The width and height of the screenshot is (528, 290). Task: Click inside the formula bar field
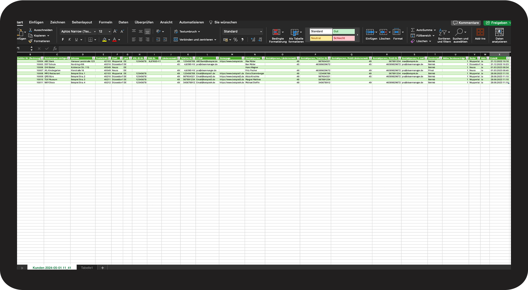(x=284, y=48)
